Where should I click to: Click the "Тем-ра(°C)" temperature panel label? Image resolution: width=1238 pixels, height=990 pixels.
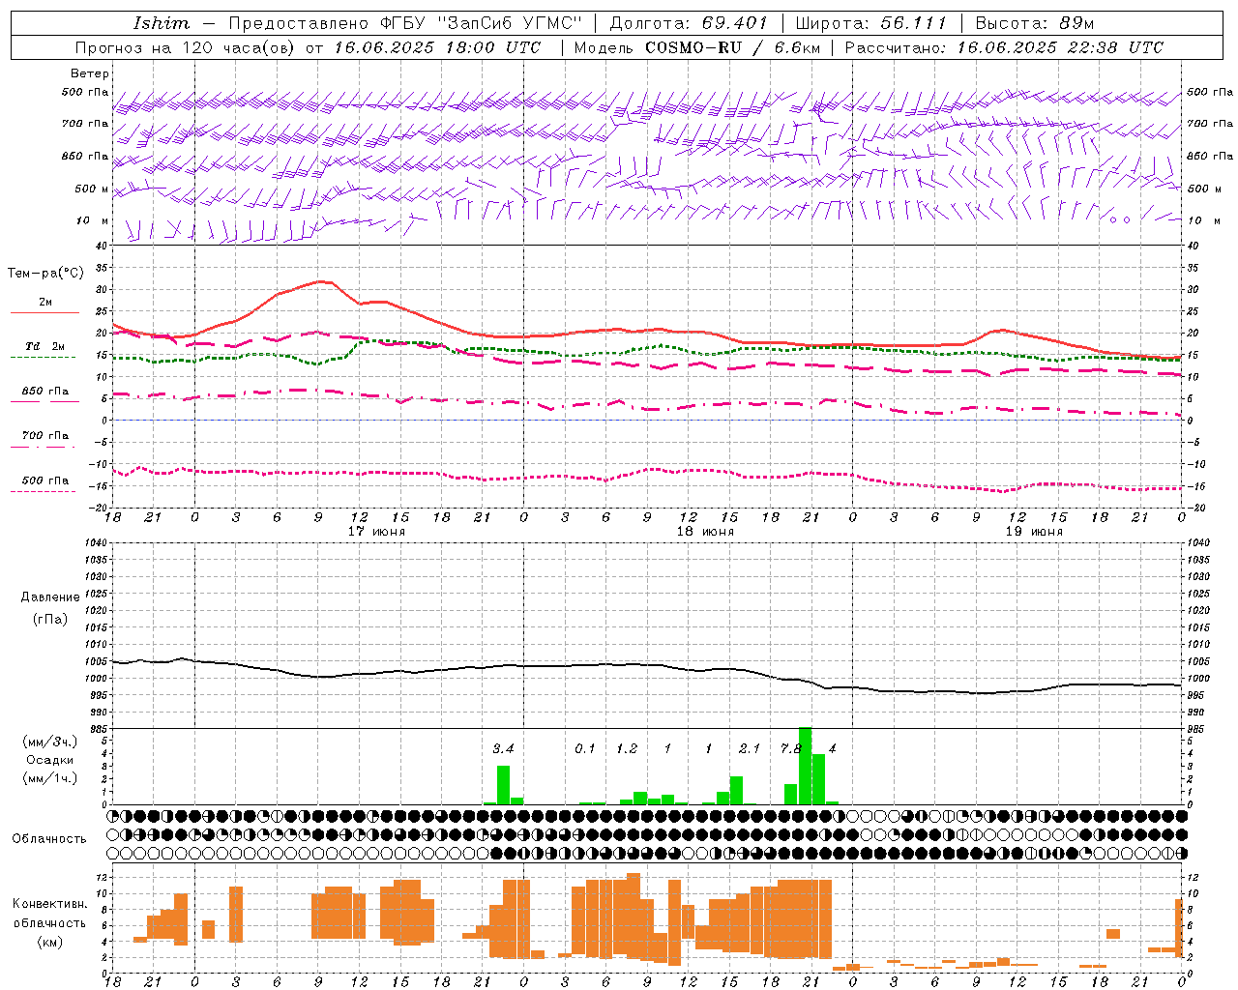[45, 274]
